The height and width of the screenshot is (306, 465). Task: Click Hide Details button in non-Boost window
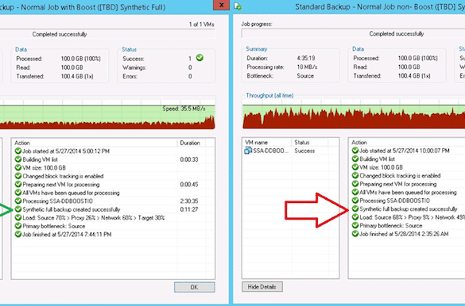262,286
